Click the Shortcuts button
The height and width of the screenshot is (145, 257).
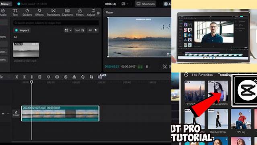pos(146,4)
